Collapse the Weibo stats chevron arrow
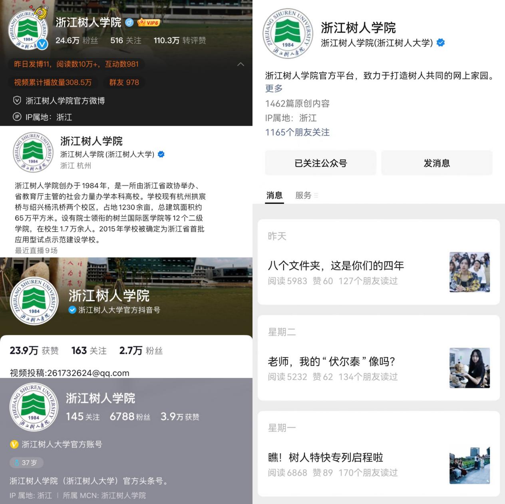The height and width of the screenshot is (504, 505). pyautogui.click(x=241, y=64)
